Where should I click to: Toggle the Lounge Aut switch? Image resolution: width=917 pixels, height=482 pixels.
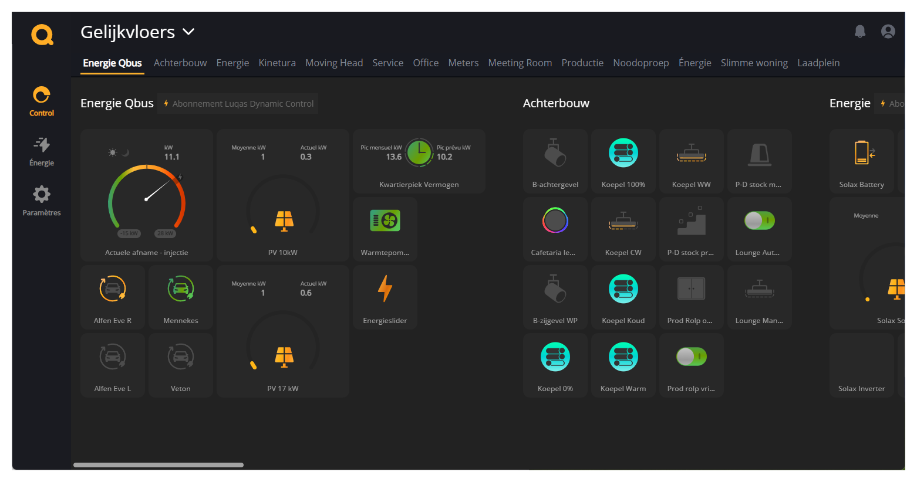pyautogui.click(x=759, y=220)
